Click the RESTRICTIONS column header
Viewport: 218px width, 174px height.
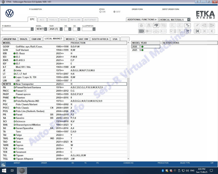[x=189, y=43]
